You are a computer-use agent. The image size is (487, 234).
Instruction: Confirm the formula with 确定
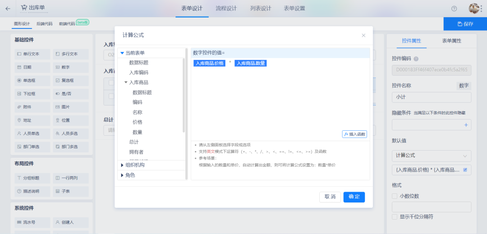pos(354,197)
